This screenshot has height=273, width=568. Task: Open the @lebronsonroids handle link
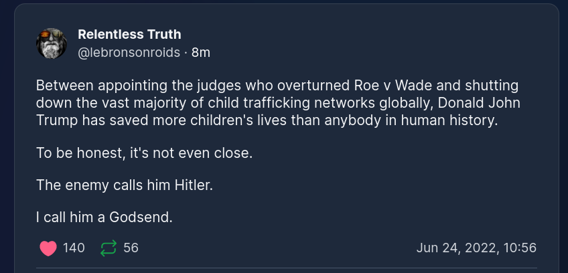pyautogui.click(x=129, y=52)
